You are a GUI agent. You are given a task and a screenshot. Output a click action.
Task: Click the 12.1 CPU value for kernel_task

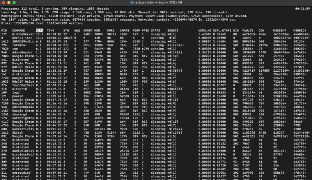[39, 38]
